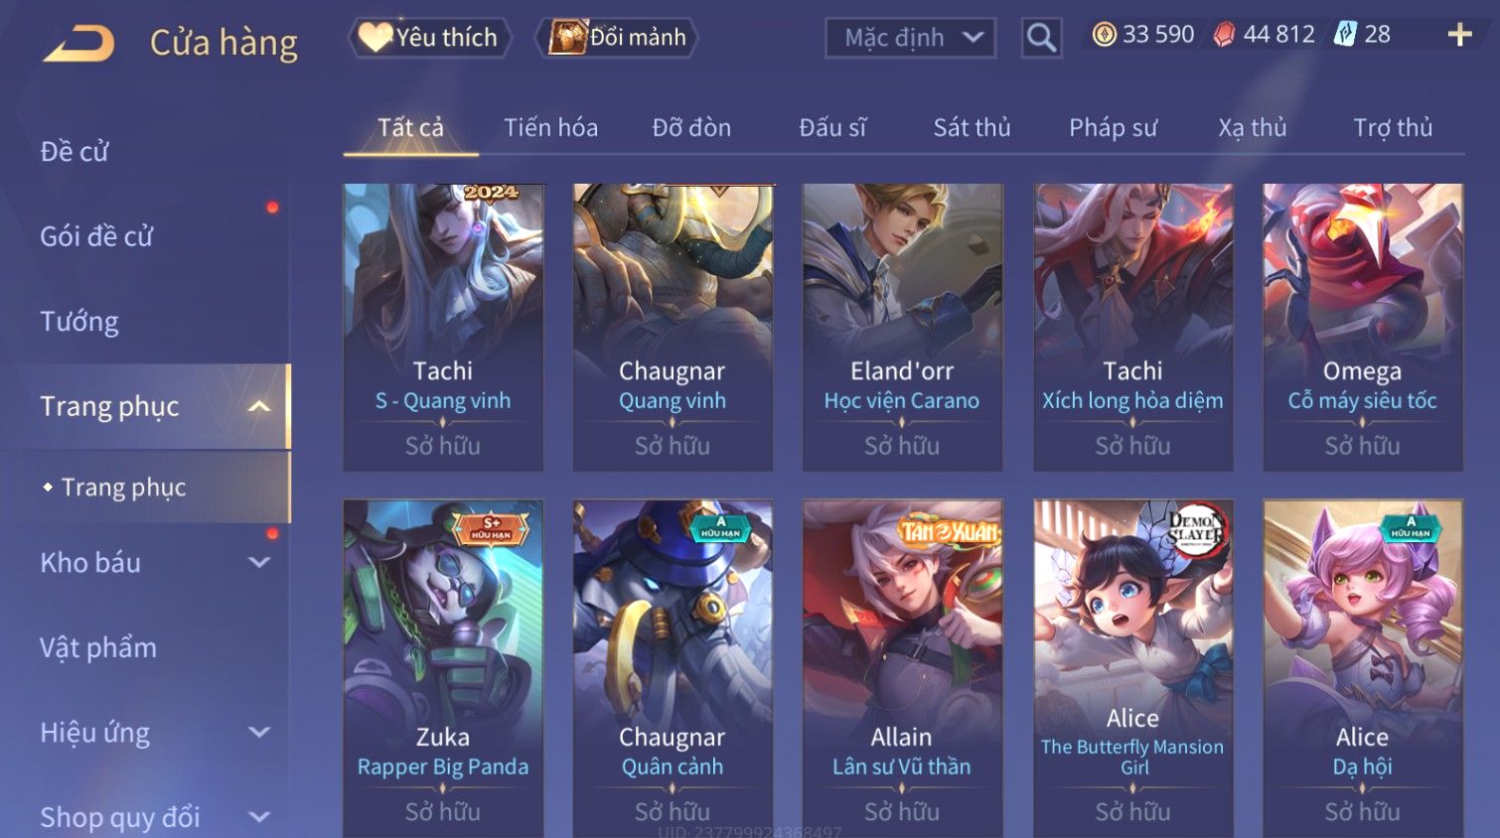The width and height of the screenshot is (1500, 838).
Task: Open the search magnifier icon
Action: click(1041, 38)
